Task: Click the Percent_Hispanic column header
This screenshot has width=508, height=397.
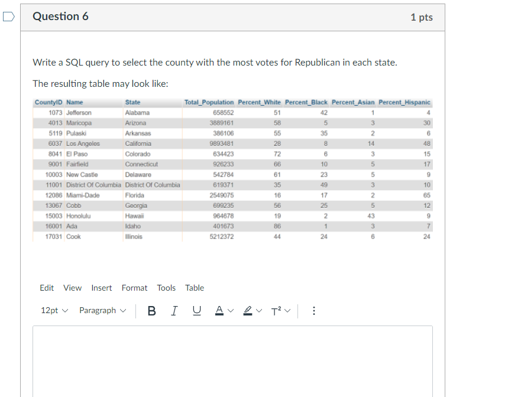Action: 405,102
